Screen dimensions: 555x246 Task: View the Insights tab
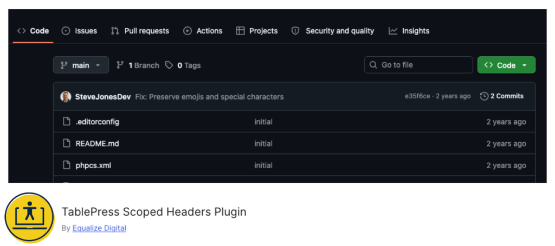(x=409, y=31)
